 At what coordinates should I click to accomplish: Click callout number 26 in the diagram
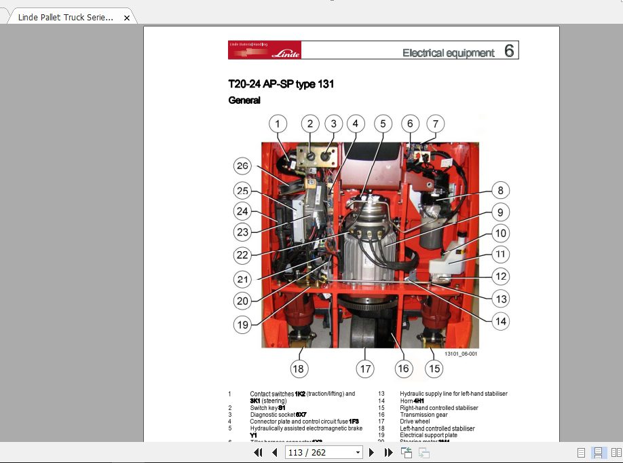pyautogui.click(x=242, y=166)
